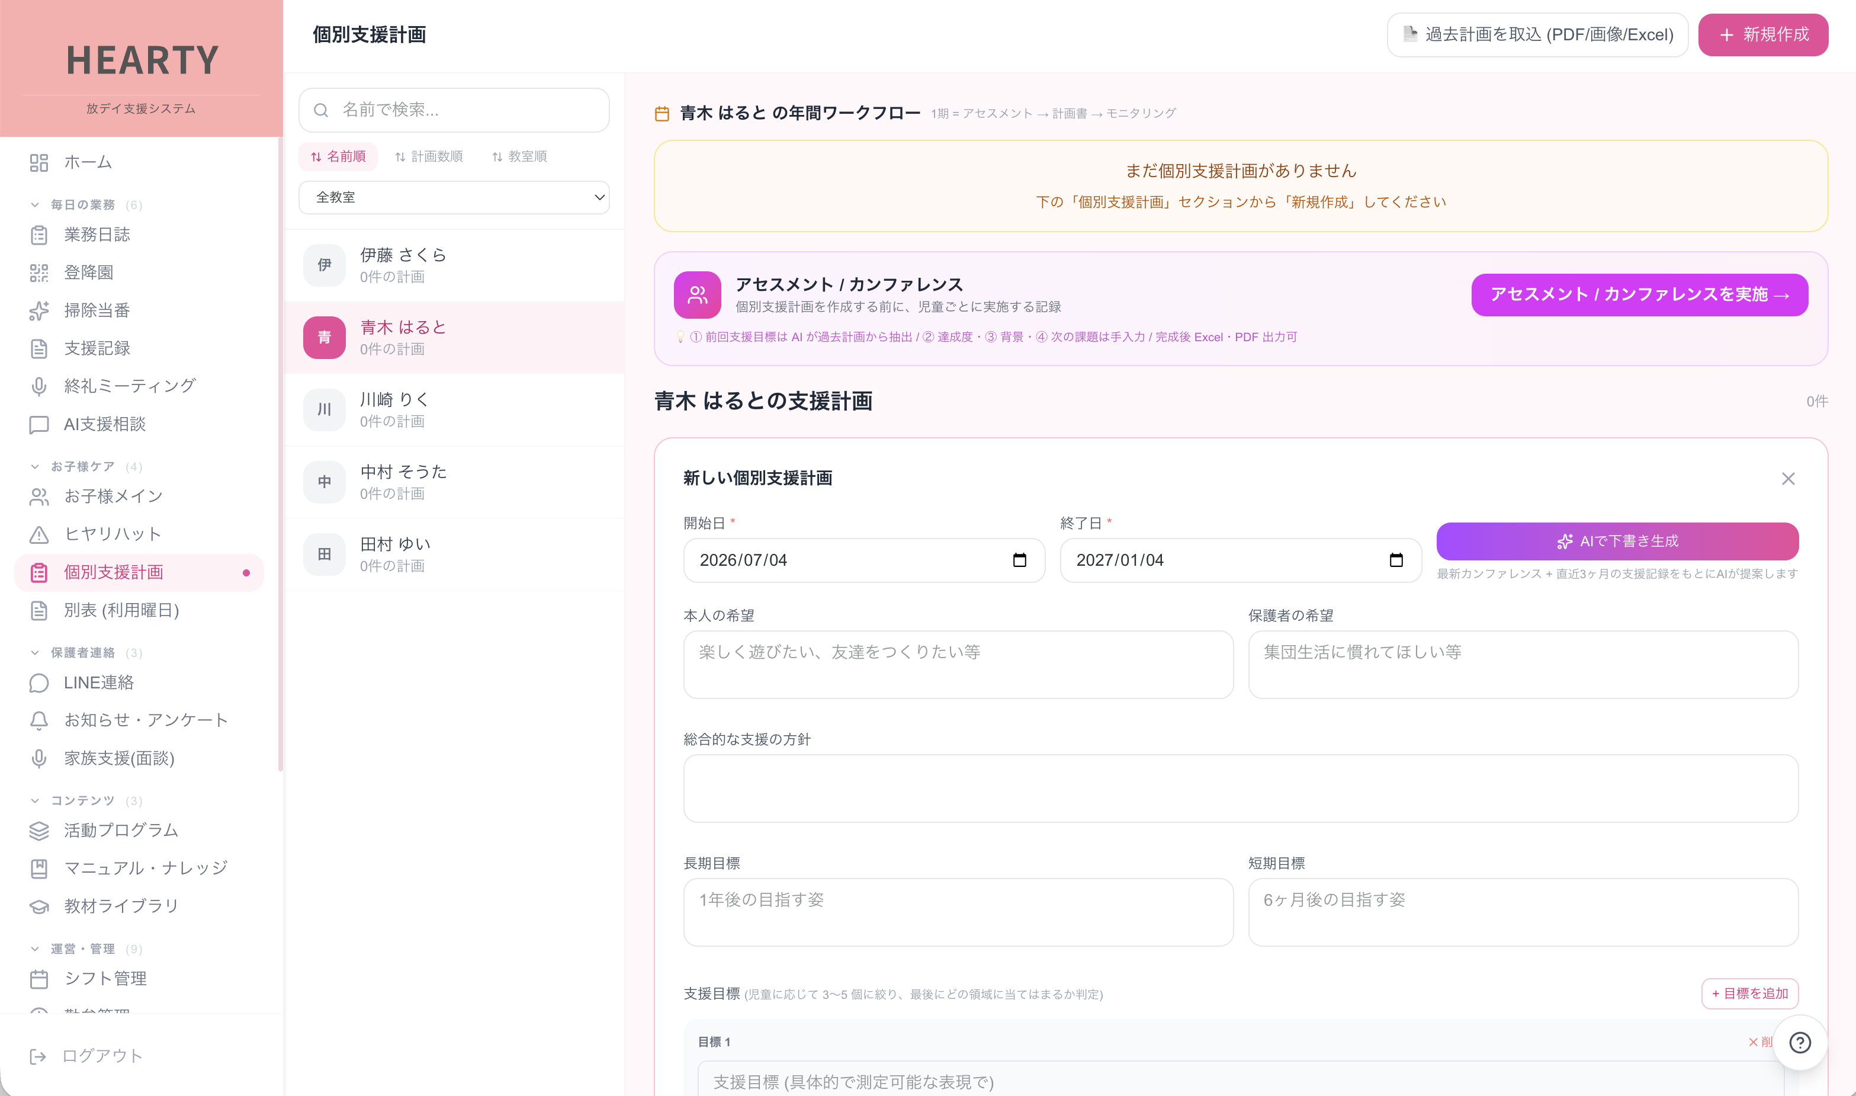Click the 本人の希望 text area
The height and width of the screenshot is (1096, 1856).
(958, 665)
